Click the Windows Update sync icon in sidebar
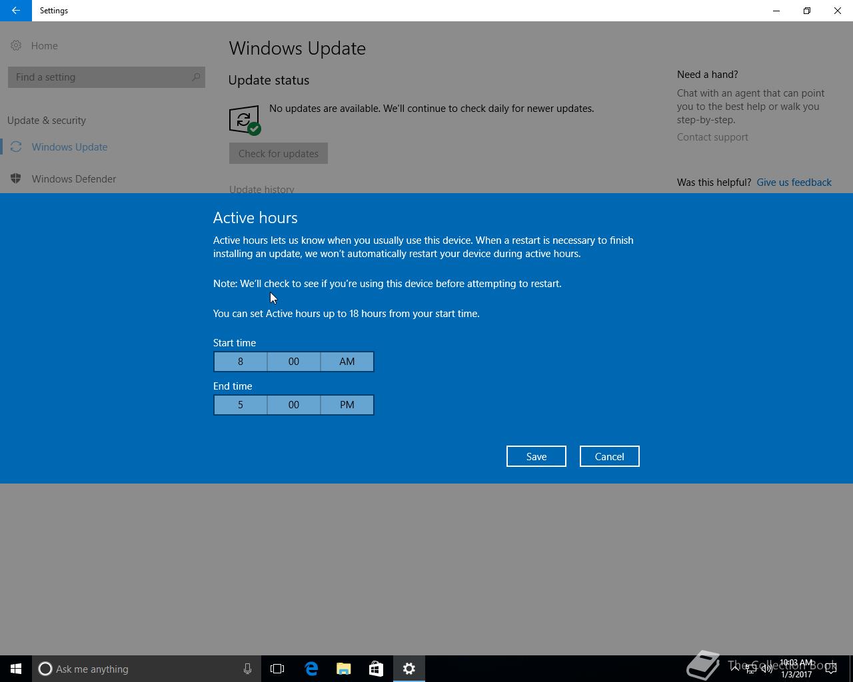Image resolution: width=853 pixels, height=682 pixels. 16,147
